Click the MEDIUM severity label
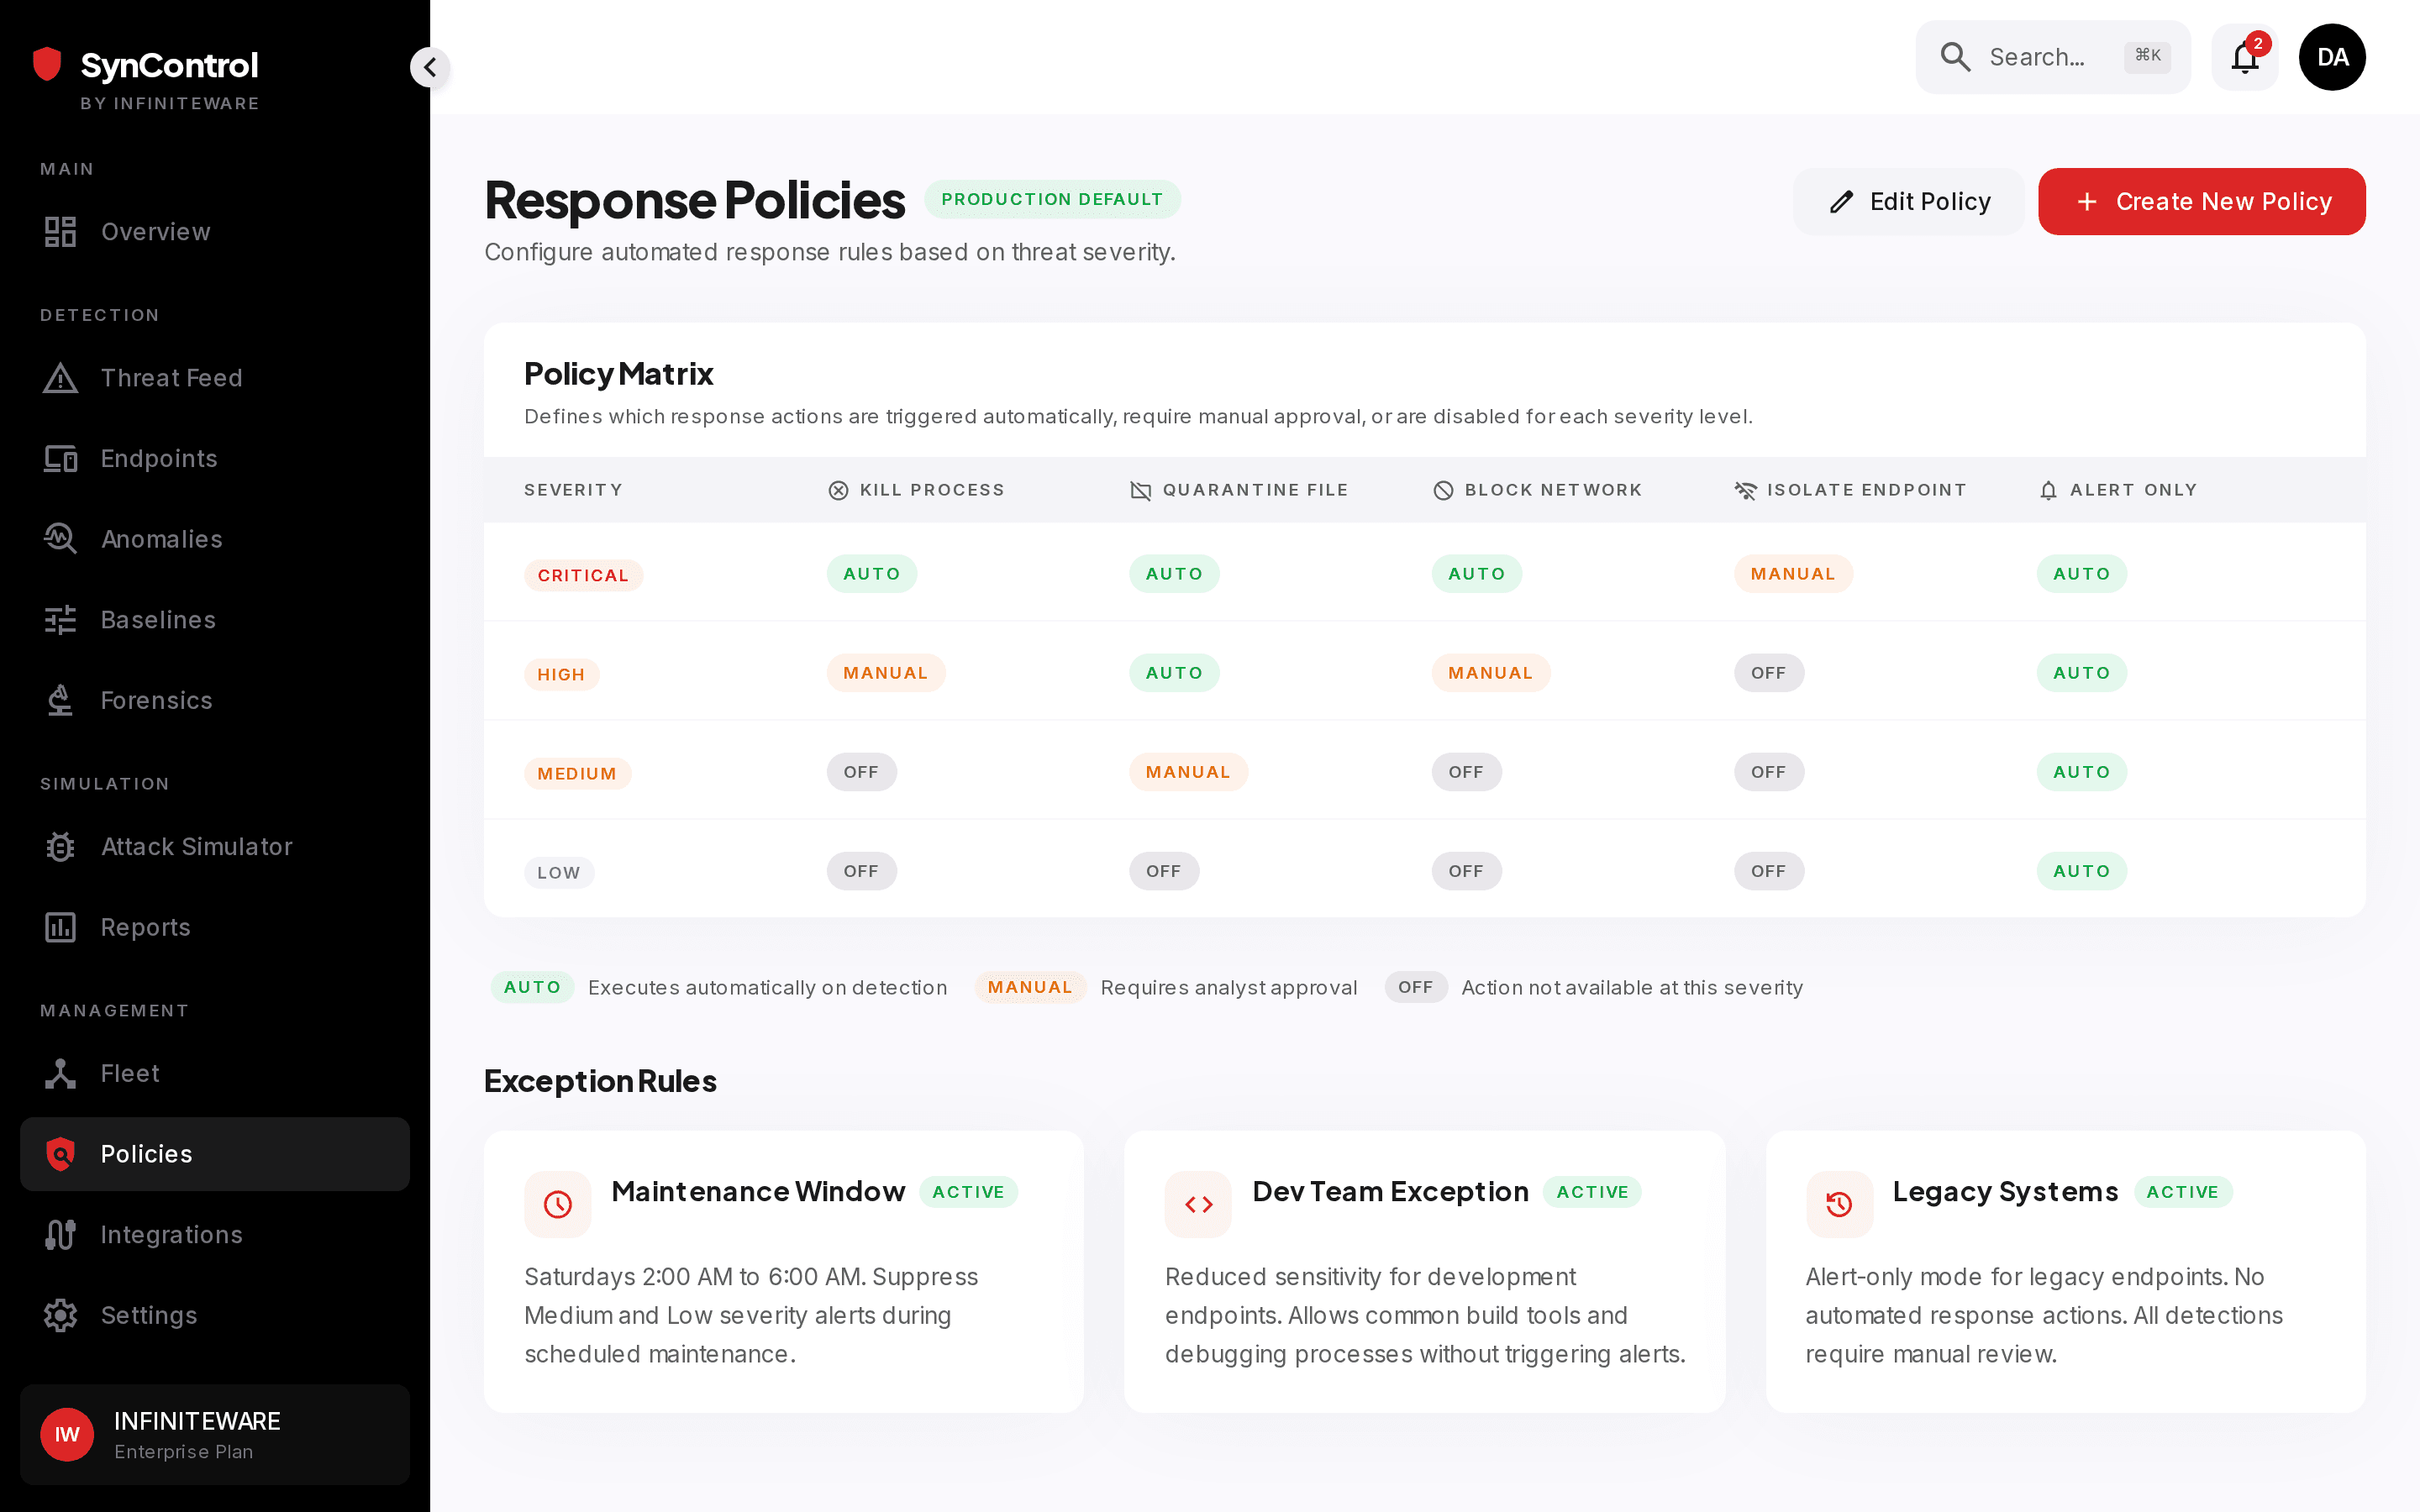This screenshot has height=1512, width=2420. 577,773
